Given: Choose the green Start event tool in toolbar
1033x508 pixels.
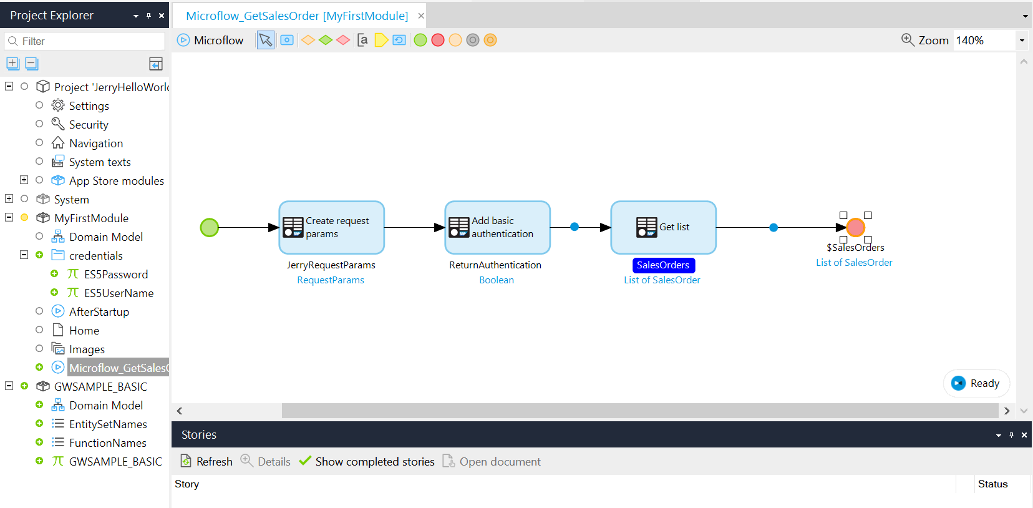Looking at the screenshot, I should pyautogui.click(x=420, y=40).
